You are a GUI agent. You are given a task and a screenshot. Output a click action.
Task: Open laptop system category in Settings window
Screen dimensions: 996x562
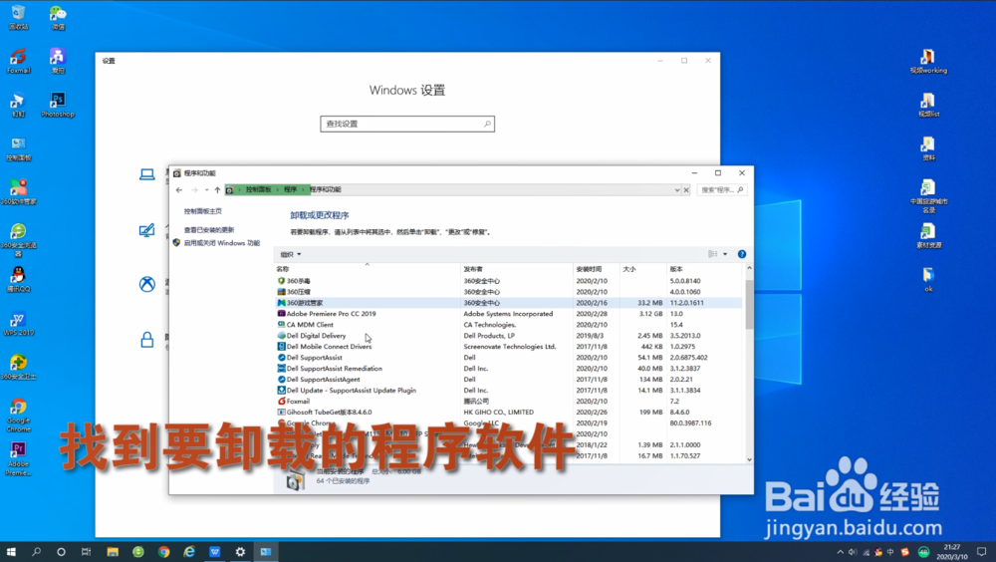(147, 174)
